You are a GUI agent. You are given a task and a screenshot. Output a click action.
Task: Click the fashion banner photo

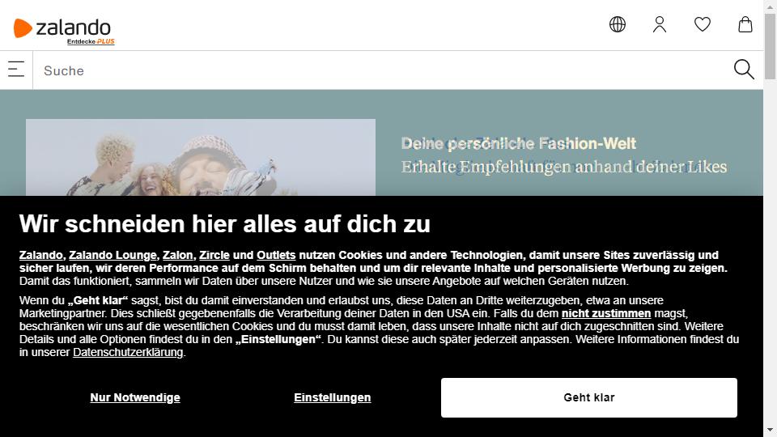pos(201,157)
